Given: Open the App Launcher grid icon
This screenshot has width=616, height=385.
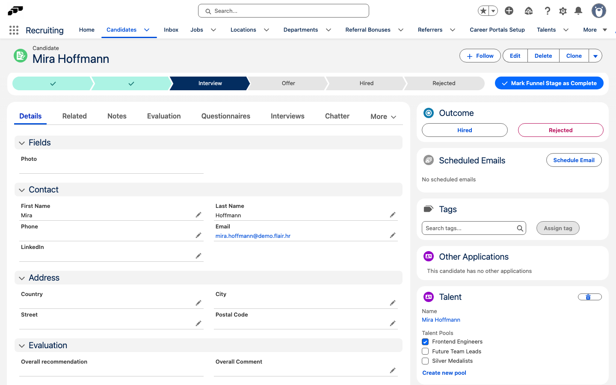Looking at the screenshot, I should (x=14, y=30).
